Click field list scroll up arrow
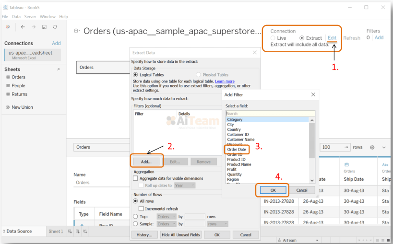 click(312, 120)
